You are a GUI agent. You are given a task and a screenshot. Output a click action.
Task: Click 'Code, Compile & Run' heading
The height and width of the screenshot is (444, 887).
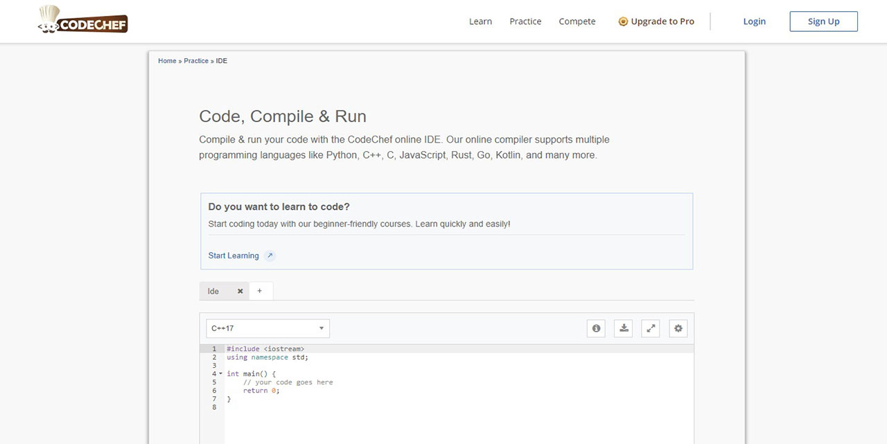283,116
